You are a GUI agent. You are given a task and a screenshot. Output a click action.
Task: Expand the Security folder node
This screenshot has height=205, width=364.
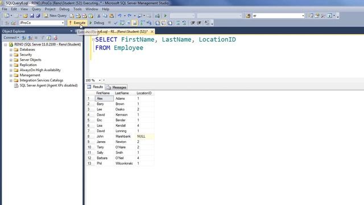[x=11, y=55]
